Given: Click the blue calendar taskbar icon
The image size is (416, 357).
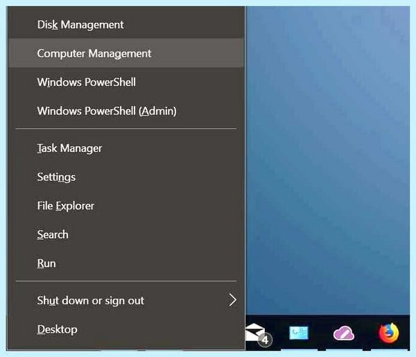Looking at the screenshot, I should tap(299, 333).
